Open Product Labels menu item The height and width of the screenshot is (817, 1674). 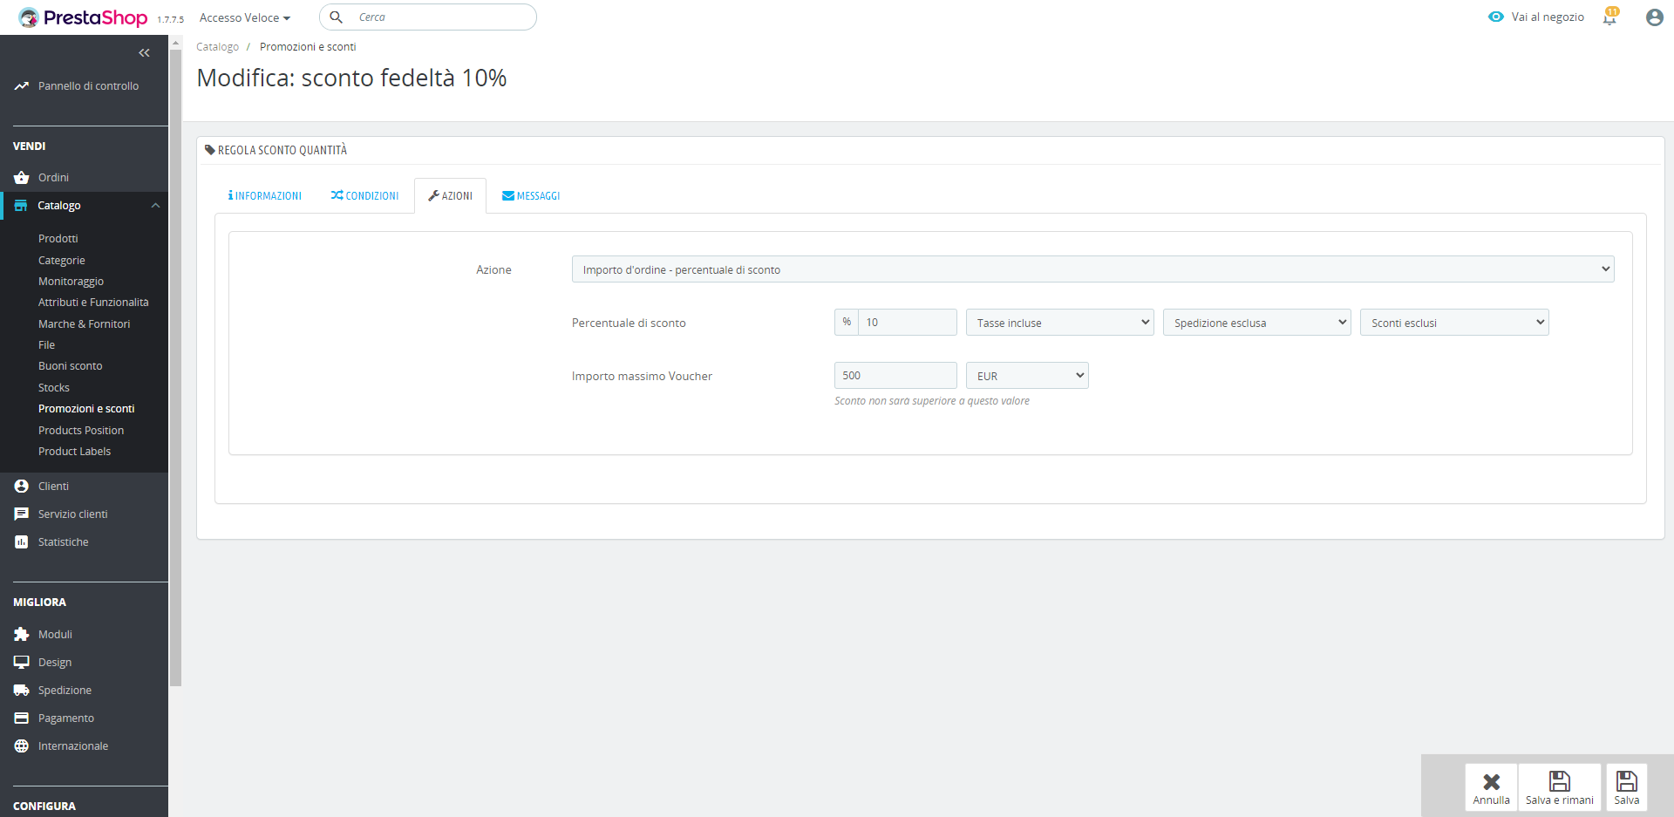[74, 452]
